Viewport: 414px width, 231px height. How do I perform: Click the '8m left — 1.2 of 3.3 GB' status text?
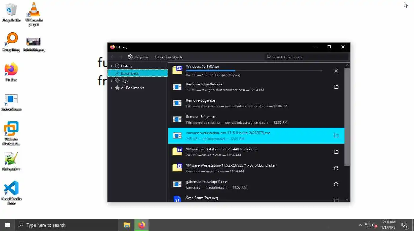click(213, 75)
